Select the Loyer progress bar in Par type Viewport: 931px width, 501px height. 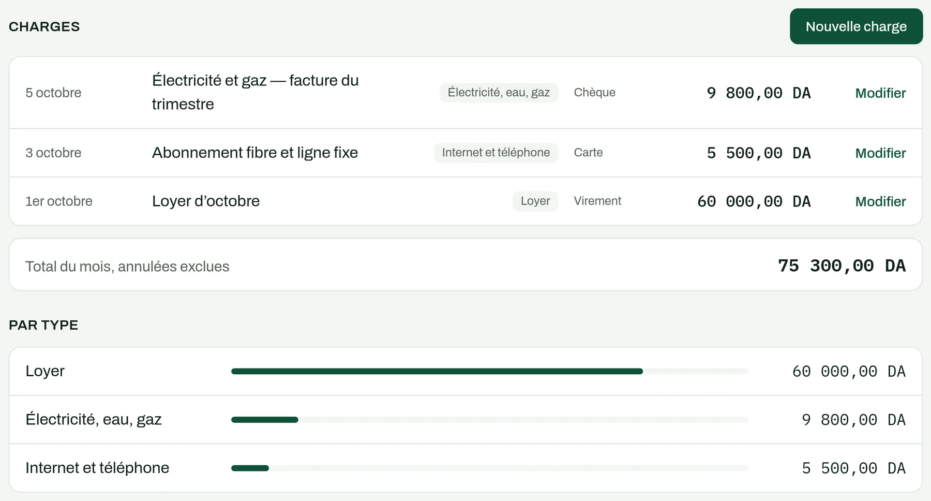pyautogui.click(x=489, y=371)
